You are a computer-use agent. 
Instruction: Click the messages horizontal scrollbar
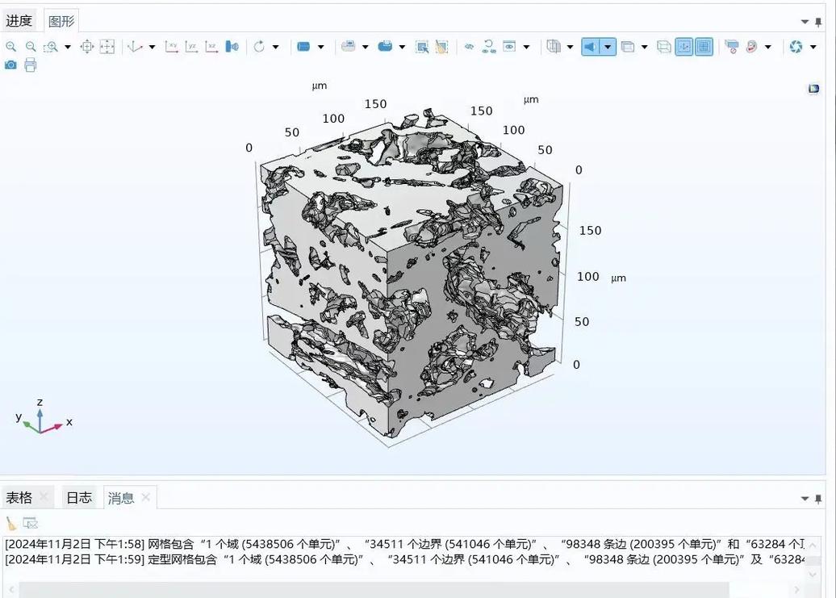pos(374,589)
